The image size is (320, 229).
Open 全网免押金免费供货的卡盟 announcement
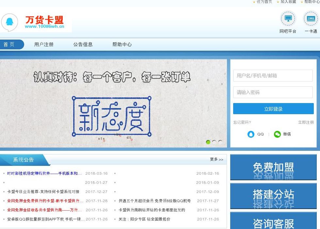pos(45,201)
